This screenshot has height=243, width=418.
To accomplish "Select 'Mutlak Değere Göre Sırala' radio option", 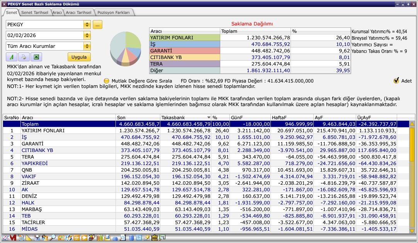I will (107, 81).
